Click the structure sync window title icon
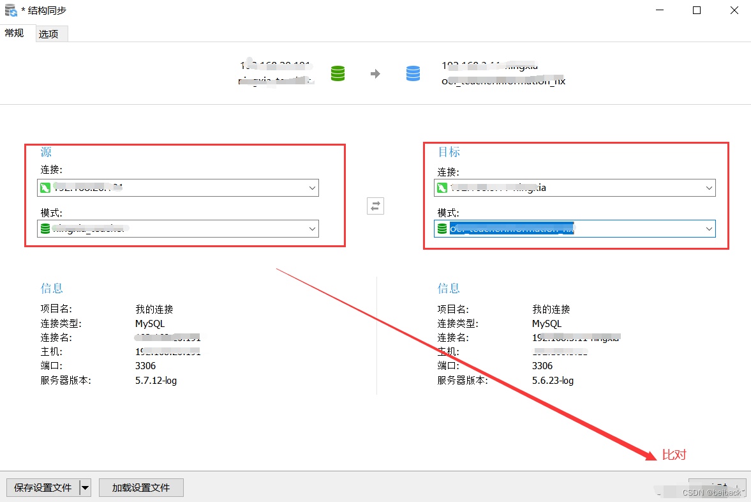The image size is (751, 502). (x=11, y=10)
